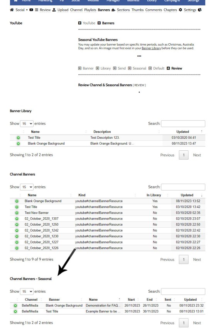Follow the Banner Library link in description
The image size is (216, 334).
point(151,48)
